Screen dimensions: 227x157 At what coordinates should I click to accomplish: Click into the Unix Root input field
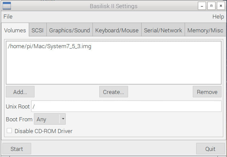pyautogui.click(x=126, y=106)
